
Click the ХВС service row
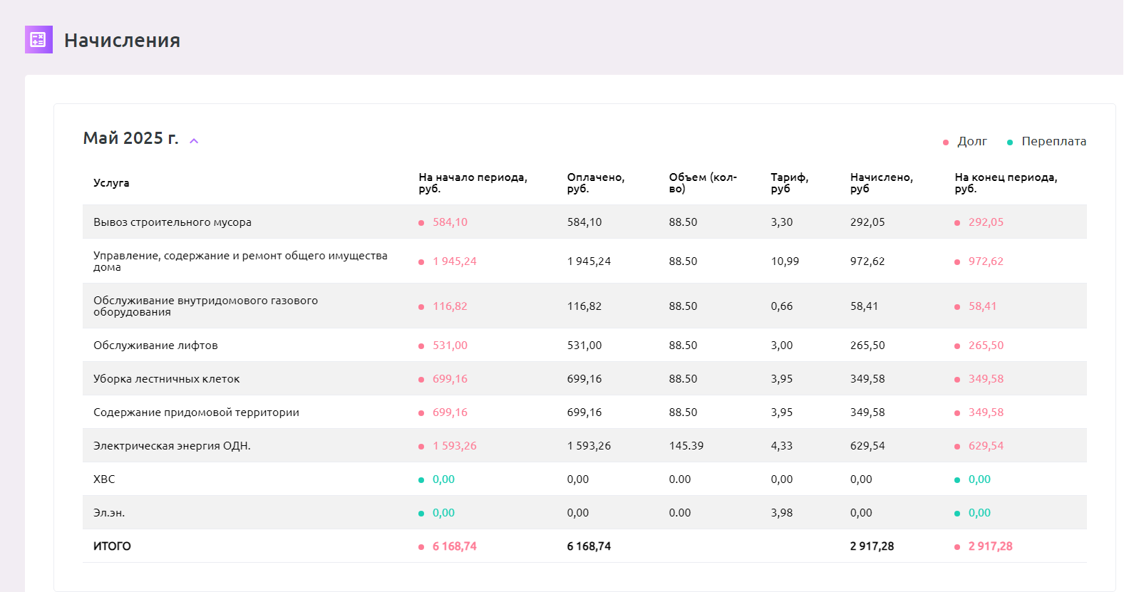pos(104,479)
